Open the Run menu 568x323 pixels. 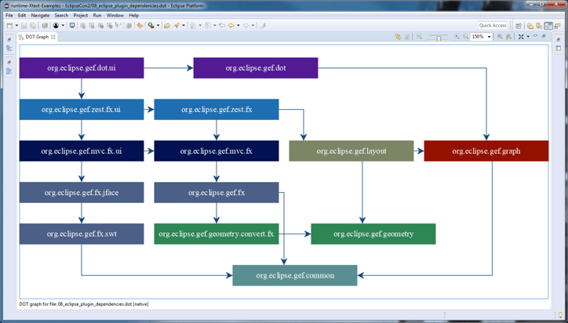97,16
